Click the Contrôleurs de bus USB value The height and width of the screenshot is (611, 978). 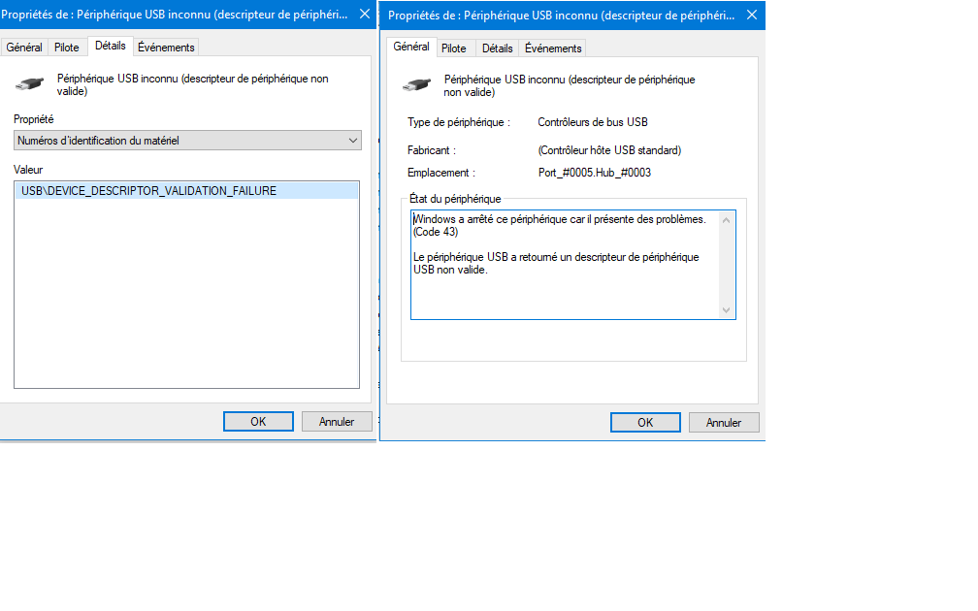coord(593,122)
